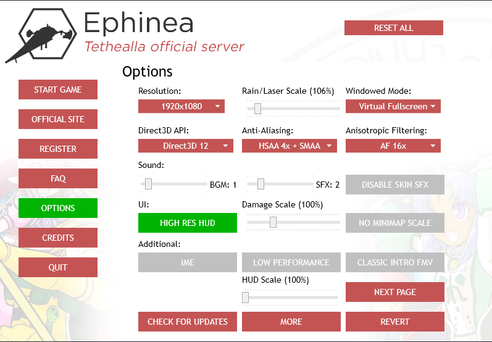This screenshot has height=342, width=492.
Task: Click the 'Rain/Laser Scale (106%)' label
Action: point(288,91)
